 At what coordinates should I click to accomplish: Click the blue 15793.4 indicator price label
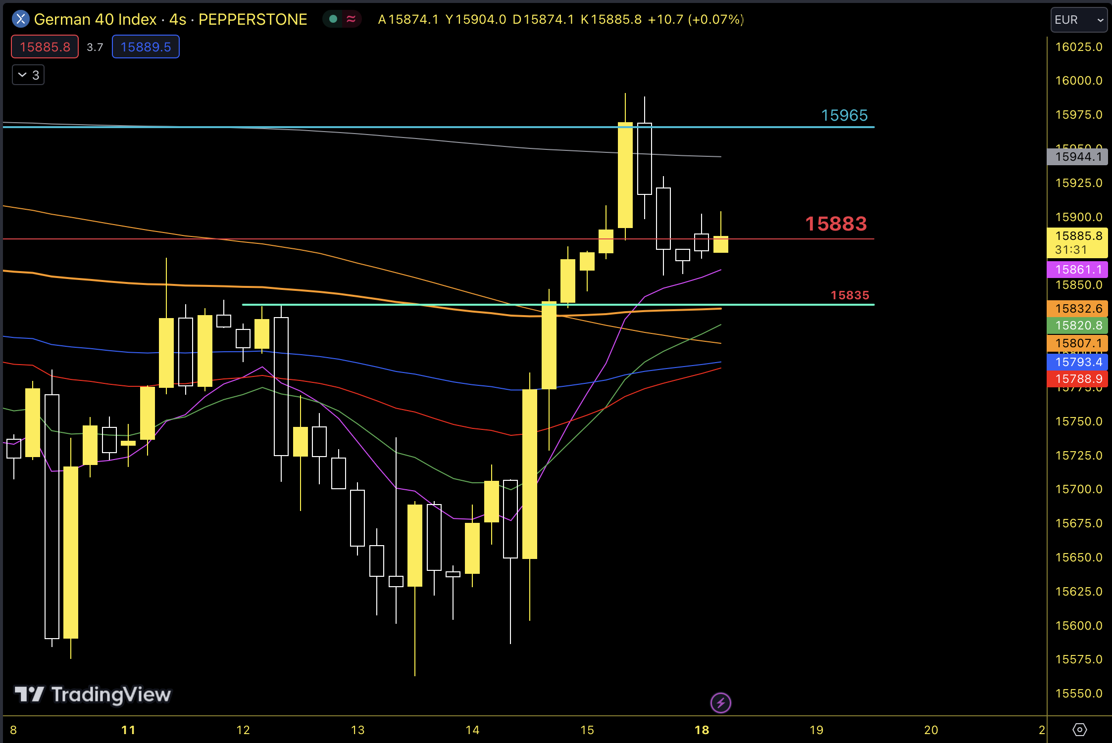coord(1078,362)
